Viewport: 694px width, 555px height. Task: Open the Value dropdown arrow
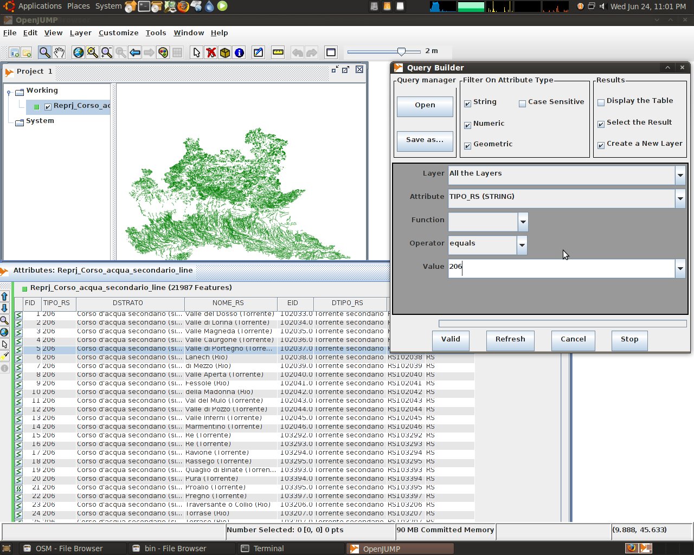coord(680,268)
